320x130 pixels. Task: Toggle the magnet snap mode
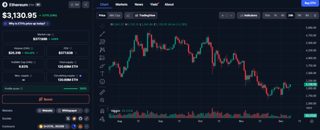[102, 111]
